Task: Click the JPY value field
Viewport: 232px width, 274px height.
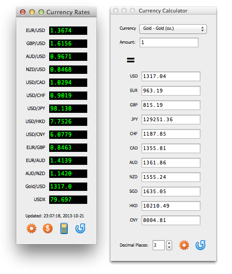Action: [171, 119]
